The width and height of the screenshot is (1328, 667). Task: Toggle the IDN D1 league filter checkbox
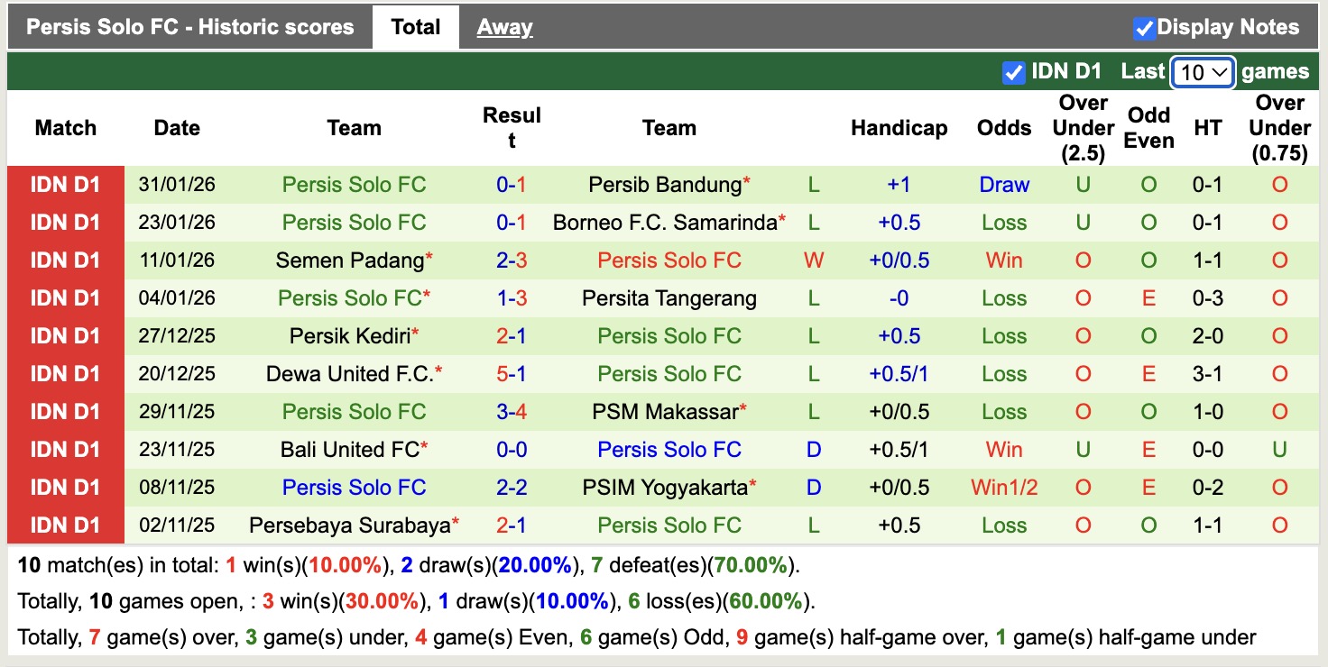[1012, 70]
